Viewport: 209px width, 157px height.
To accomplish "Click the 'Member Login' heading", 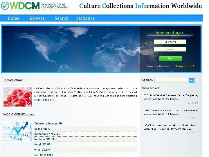I will point(170,33).
